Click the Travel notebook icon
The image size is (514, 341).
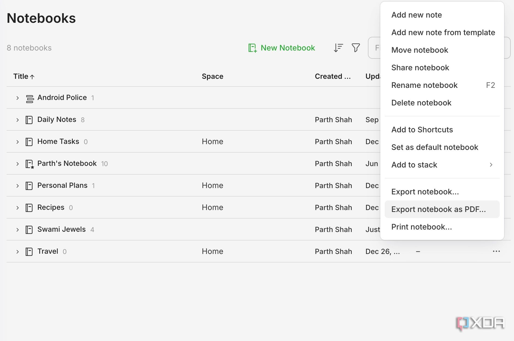point(29,252)
